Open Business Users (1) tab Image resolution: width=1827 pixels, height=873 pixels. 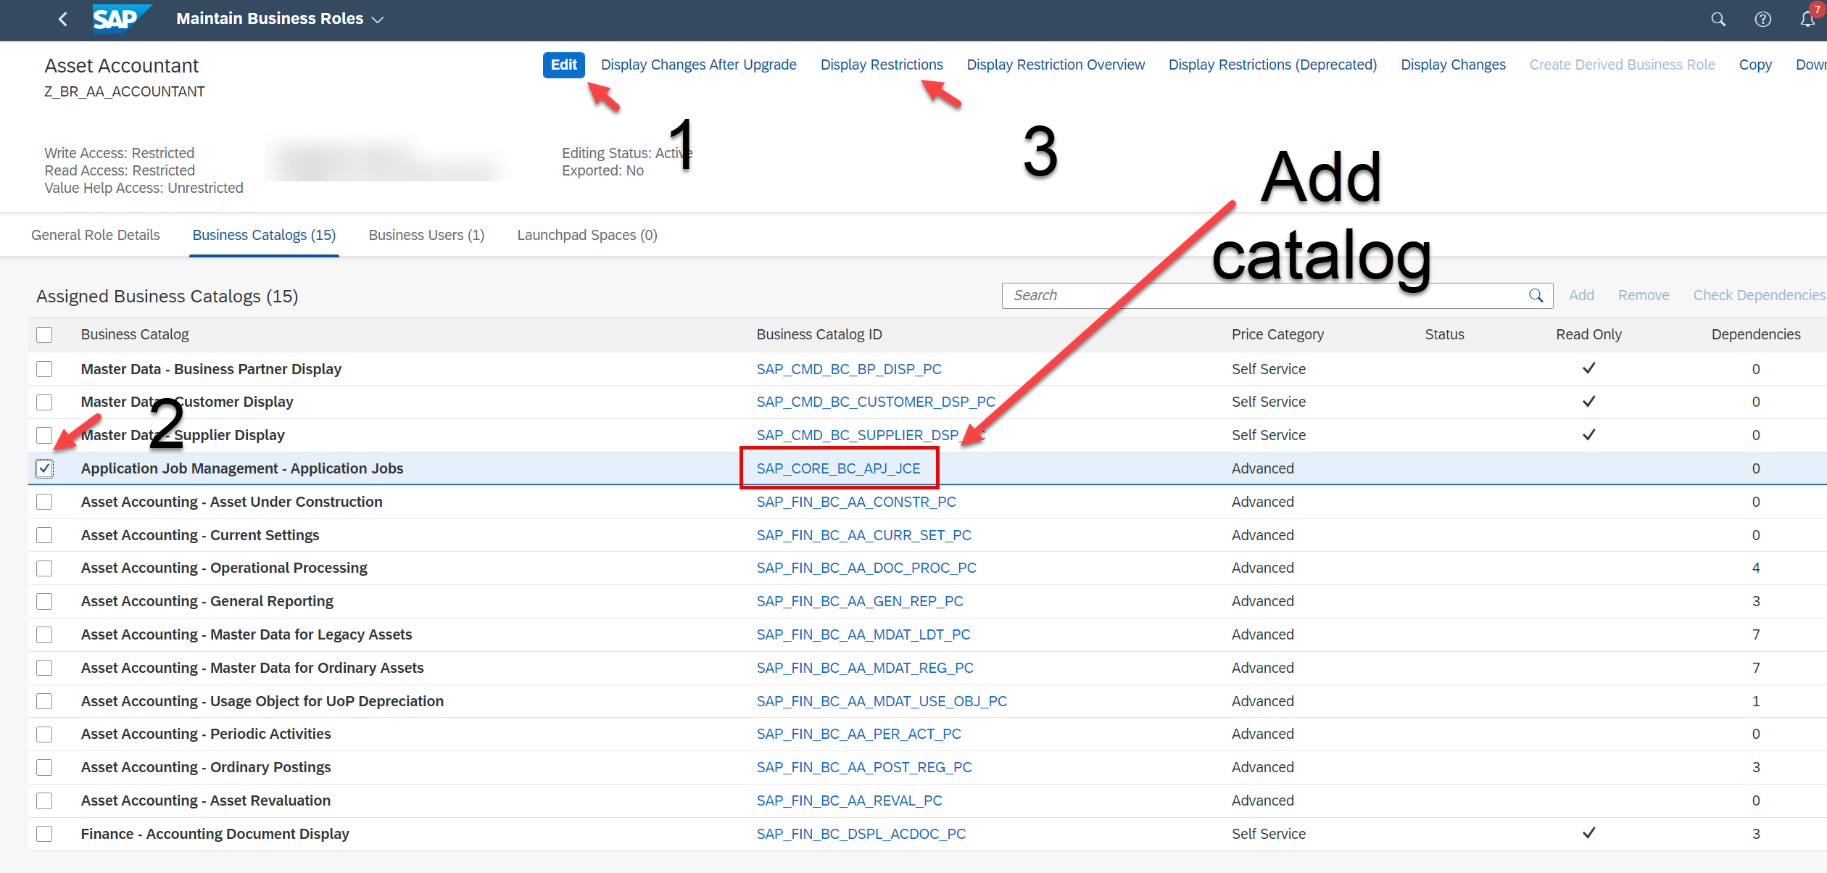(x=426, y=235)
